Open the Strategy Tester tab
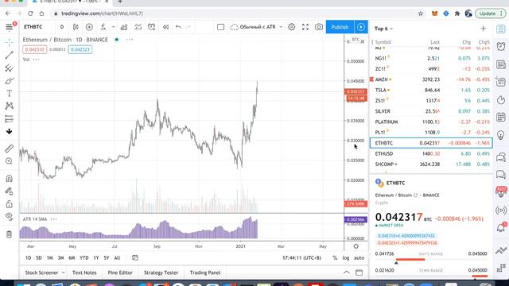Image resolution: width=509 pixels, height=286 pixels. click(161, 272)
